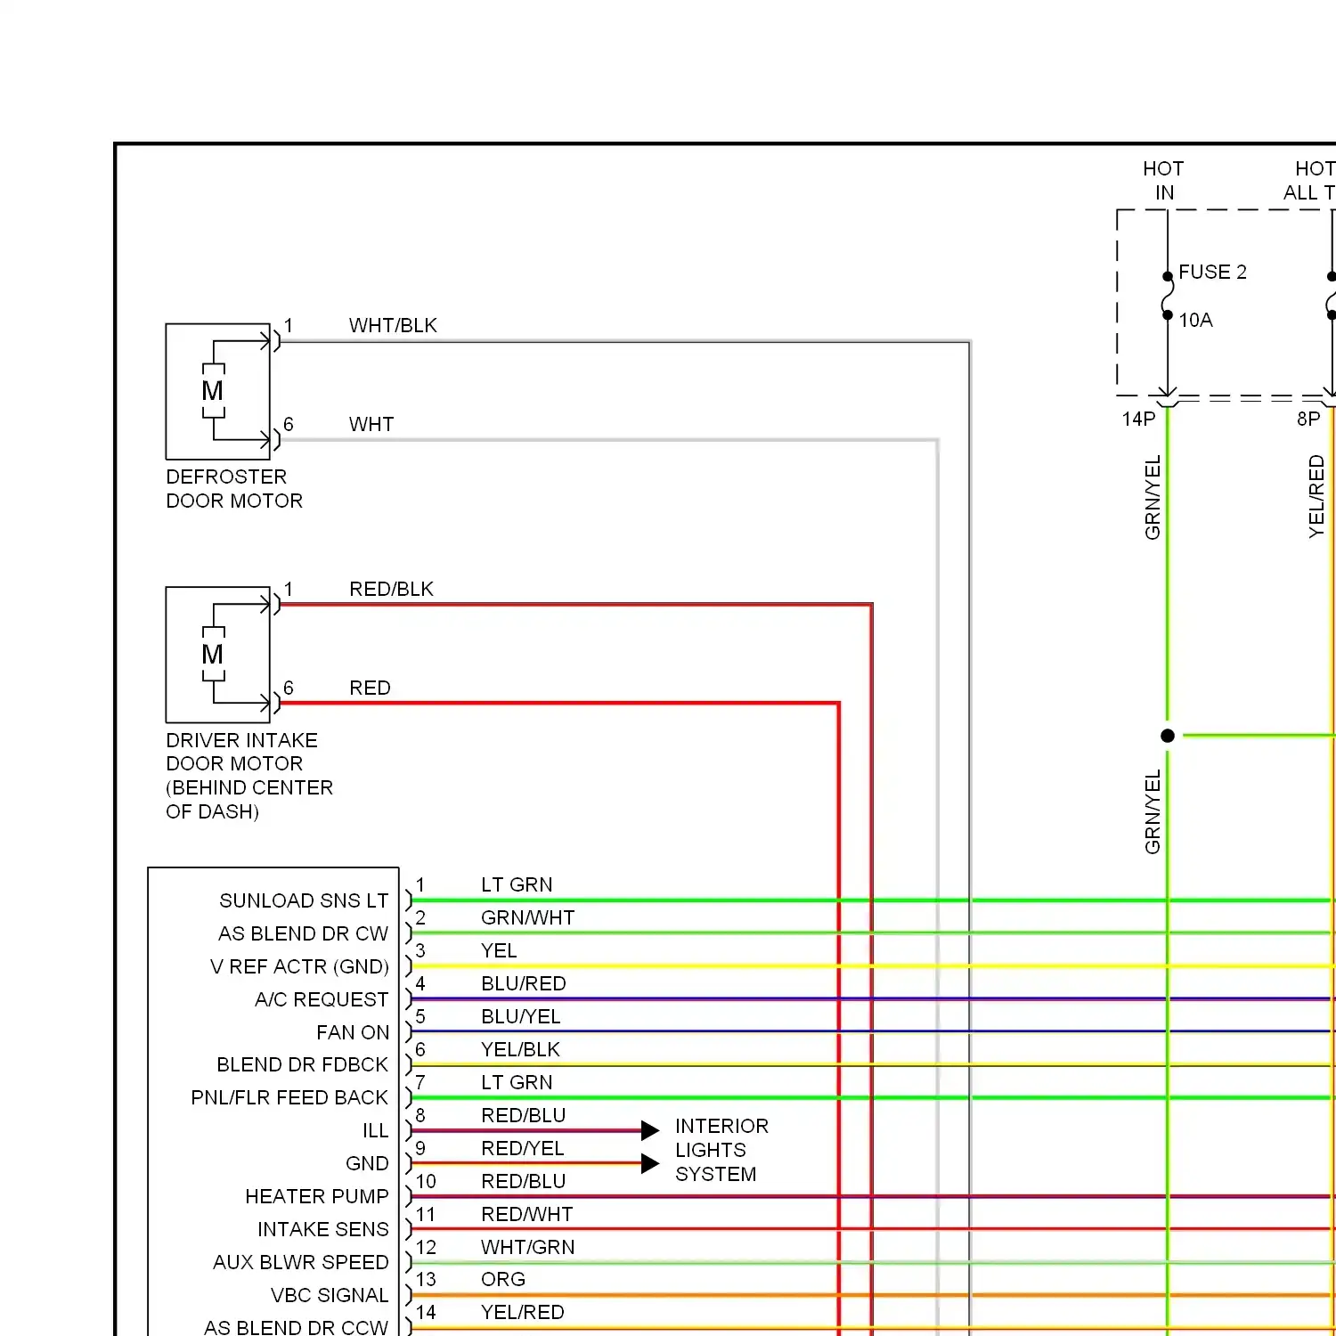Click the GND pin name at pin 9

pyautogui.click(x=367, y=1163)
